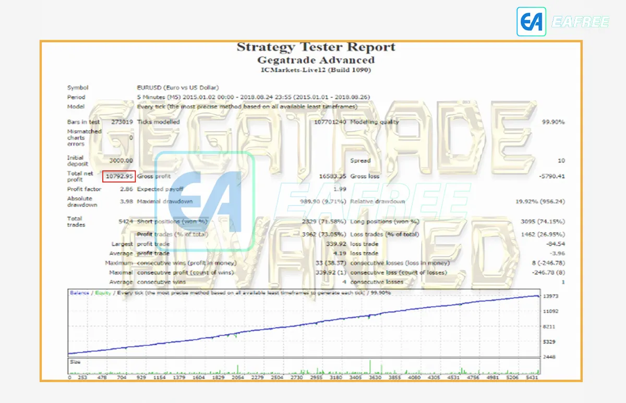This screenshot has width=626, height=403.
Task: Click the x-axis tick label '2054'
Action: tap(237, 378)
